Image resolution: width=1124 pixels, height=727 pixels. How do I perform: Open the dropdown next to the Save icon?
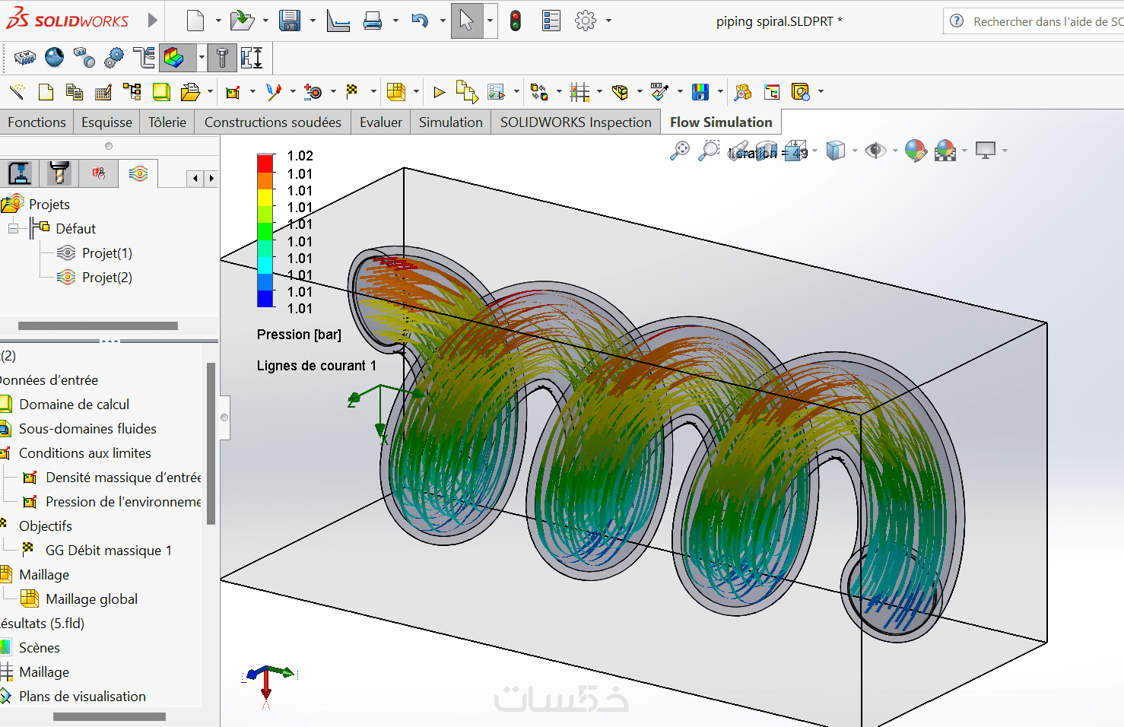(313, 21)
